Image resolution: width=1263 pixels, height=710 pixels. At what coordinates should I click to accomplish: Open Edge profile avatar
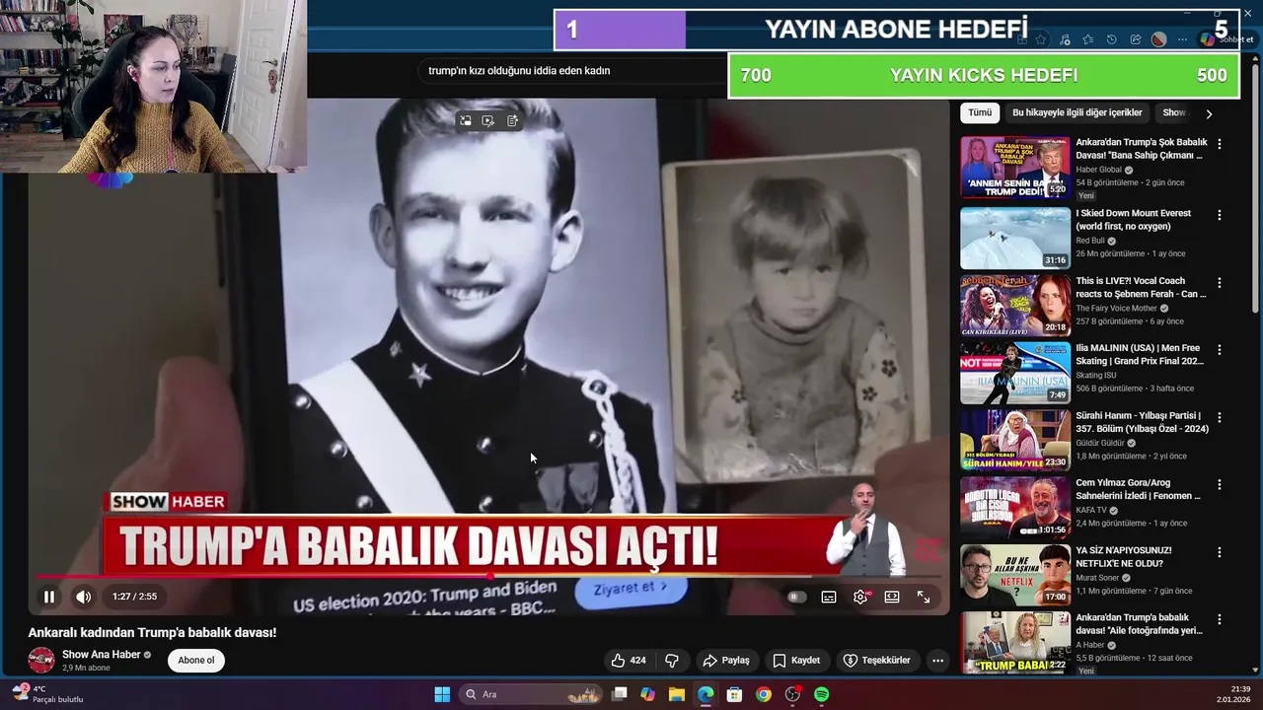pos(1159,39)
